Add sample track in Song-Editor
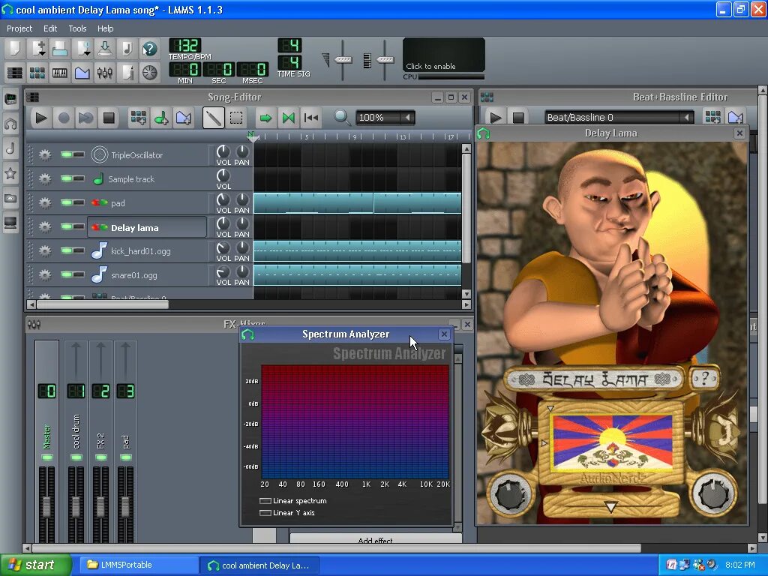768x576 pixels. pyautogui.click(x=160, y=118)
